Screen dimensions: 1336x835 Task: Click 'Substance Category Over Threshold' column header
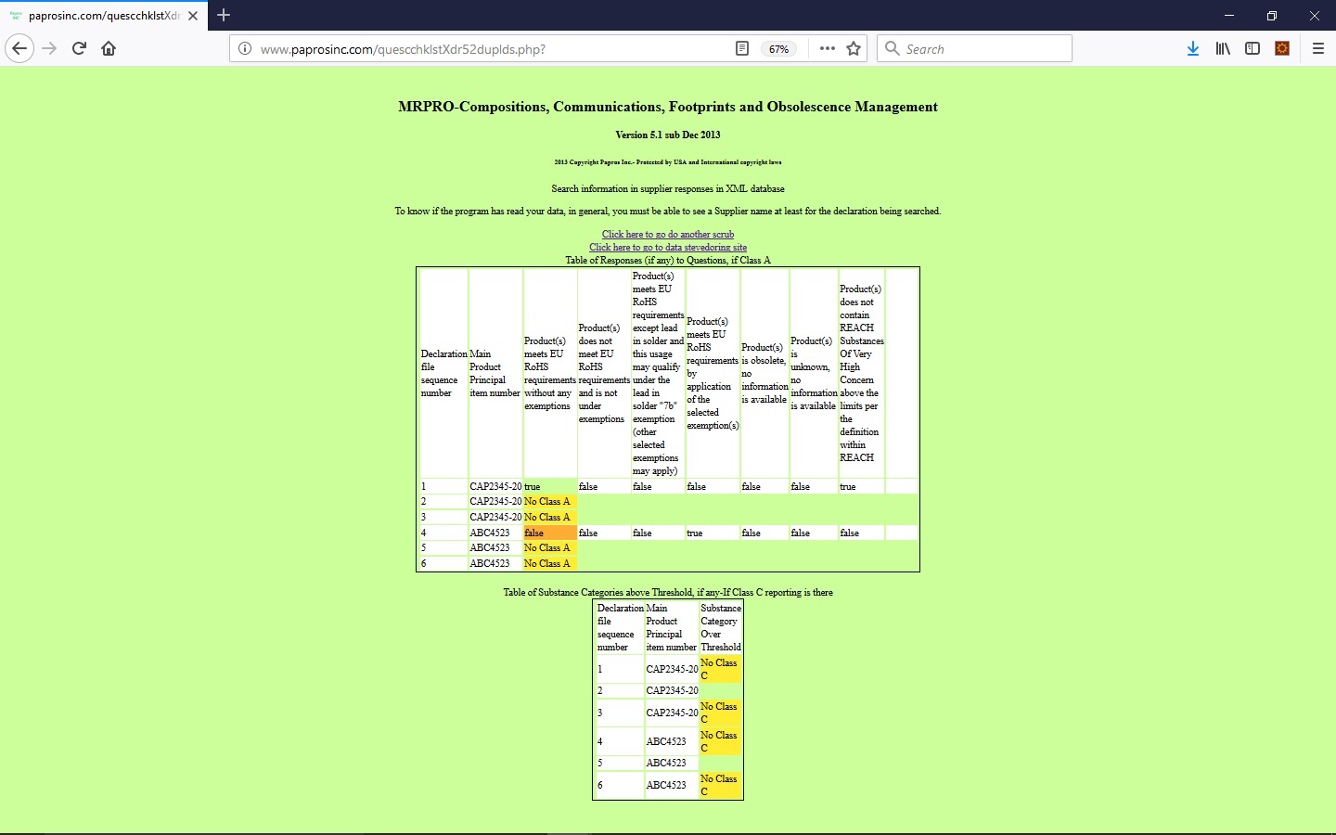click(x=721, y=628)
